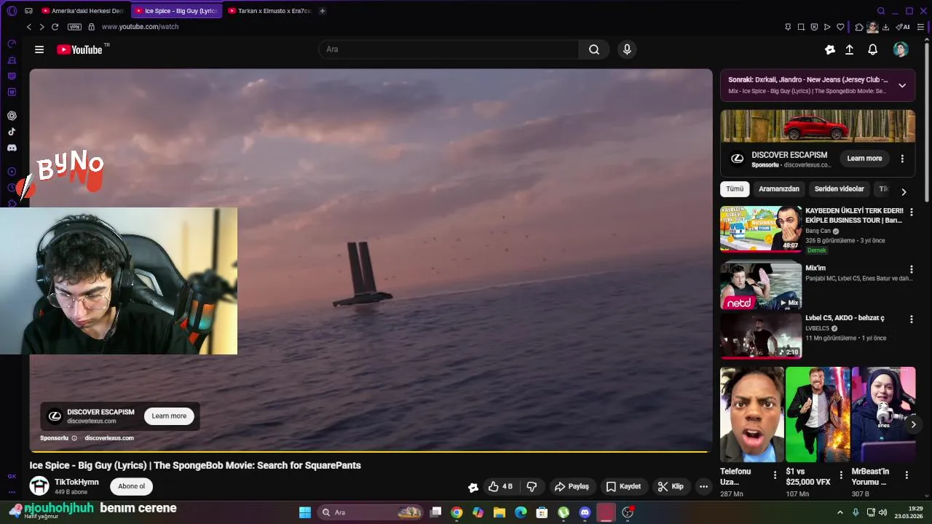Open options for MrBeast'in Yorumu short
Screen dimensions: 932x524
[907, 475]
